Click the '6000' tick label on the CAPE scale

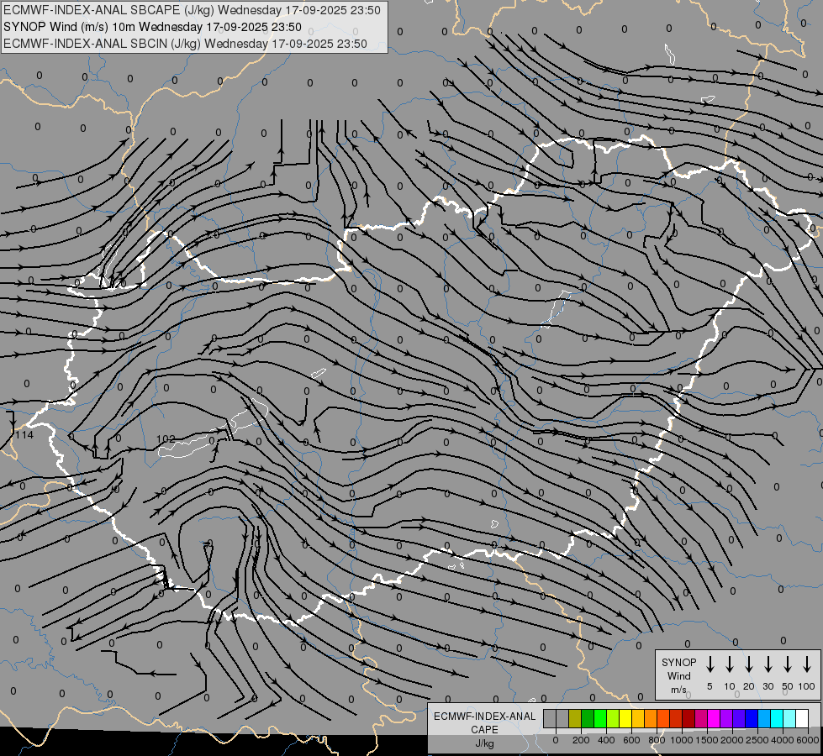point(808,740)
